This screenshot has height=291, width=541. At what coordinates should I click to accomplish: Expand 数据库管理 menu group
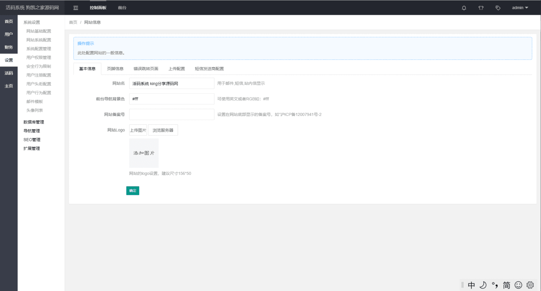click(x=34, y=122)
